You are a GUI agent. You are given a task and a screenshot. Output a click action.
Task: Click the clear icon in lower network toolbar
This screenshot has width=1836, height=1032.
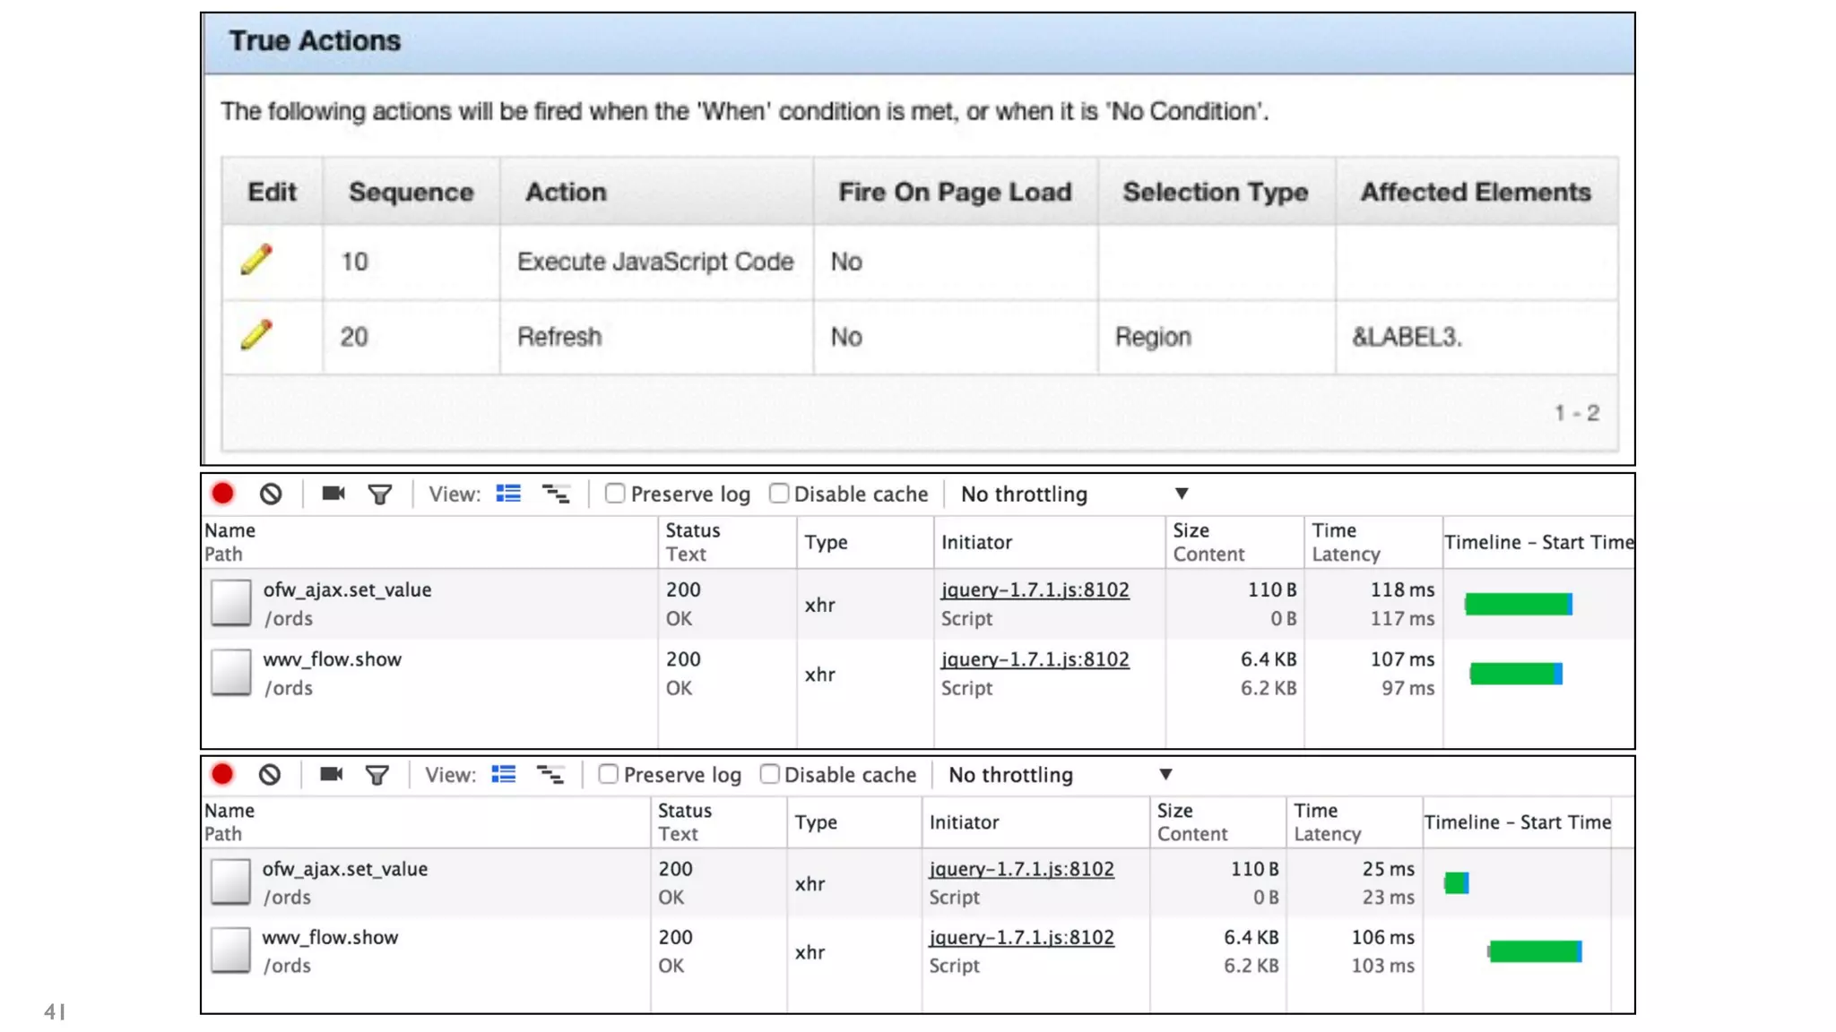(270, 775)
